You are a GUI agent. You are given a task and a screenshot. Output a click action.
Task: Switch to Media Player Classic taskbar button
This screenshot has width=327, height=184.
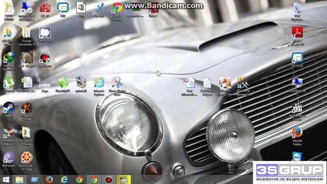coord(124,179)
